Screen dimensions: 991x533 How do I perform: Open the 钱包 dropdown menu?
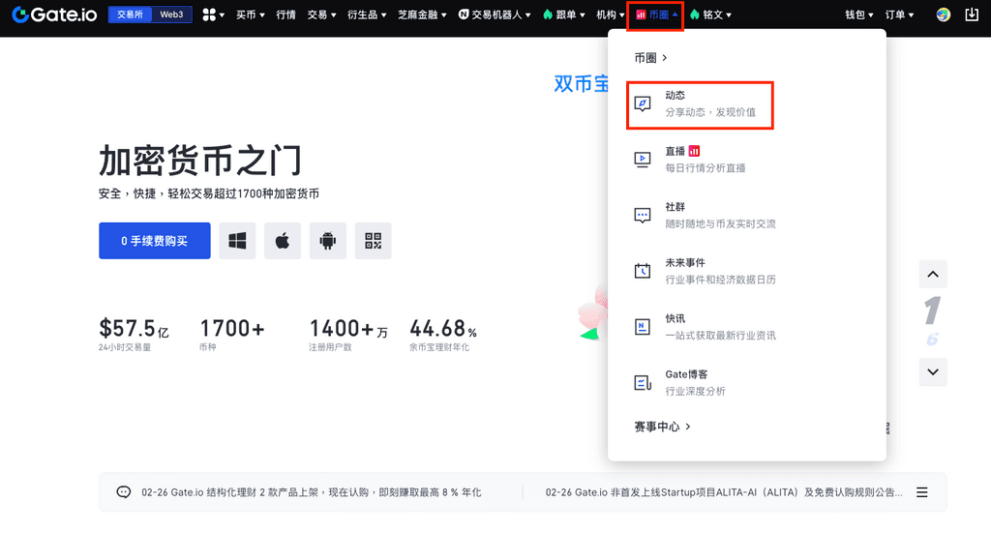pos(858,15)
